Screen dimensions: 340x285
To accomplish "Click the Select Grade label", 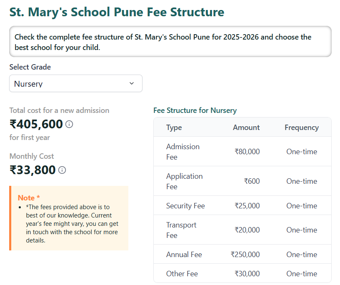I will [x=30, y=67].
